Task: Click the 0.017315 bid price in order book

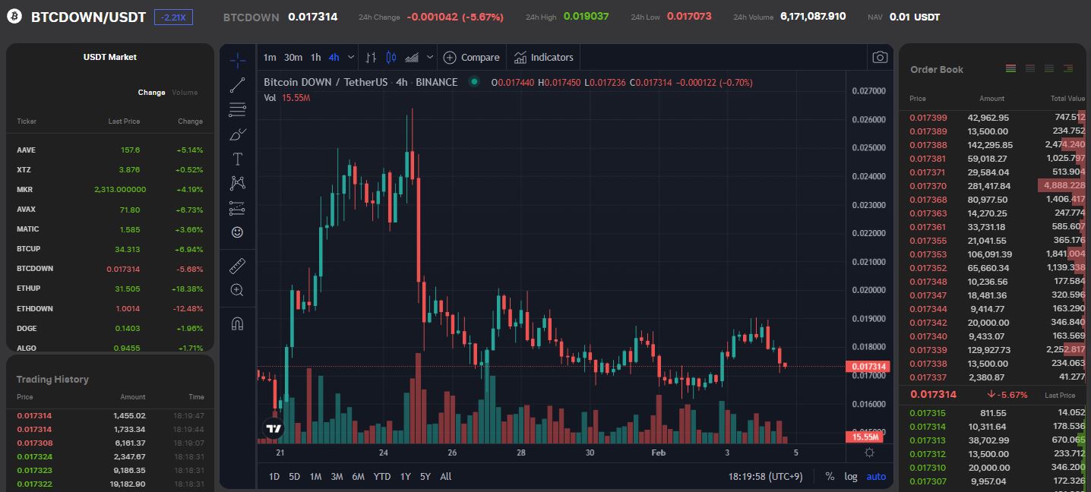Action: (928, 413)
